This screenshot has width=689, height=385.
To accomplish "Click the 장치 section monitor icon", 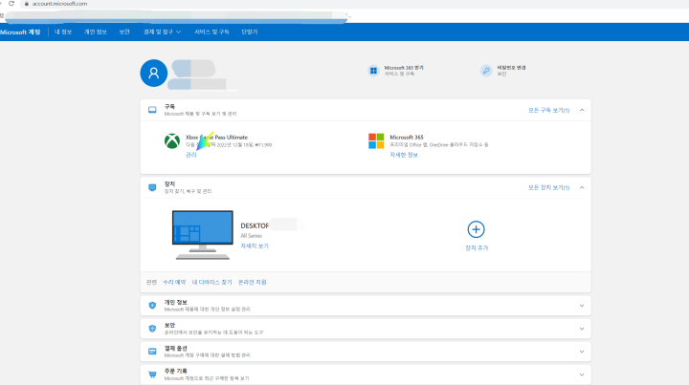I will (x=152, y=187).
